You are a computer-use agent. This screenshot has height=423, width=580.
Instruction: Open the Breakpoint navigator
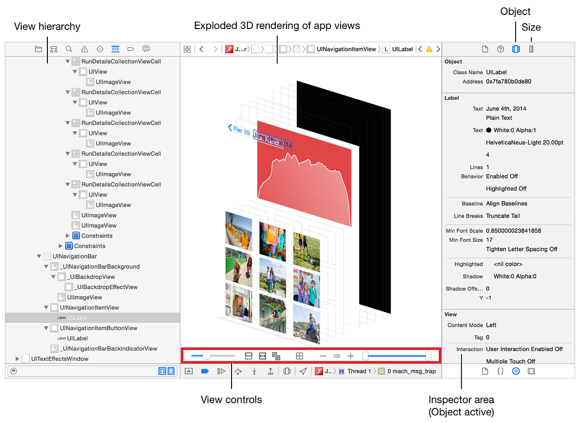tap(130, 49)
